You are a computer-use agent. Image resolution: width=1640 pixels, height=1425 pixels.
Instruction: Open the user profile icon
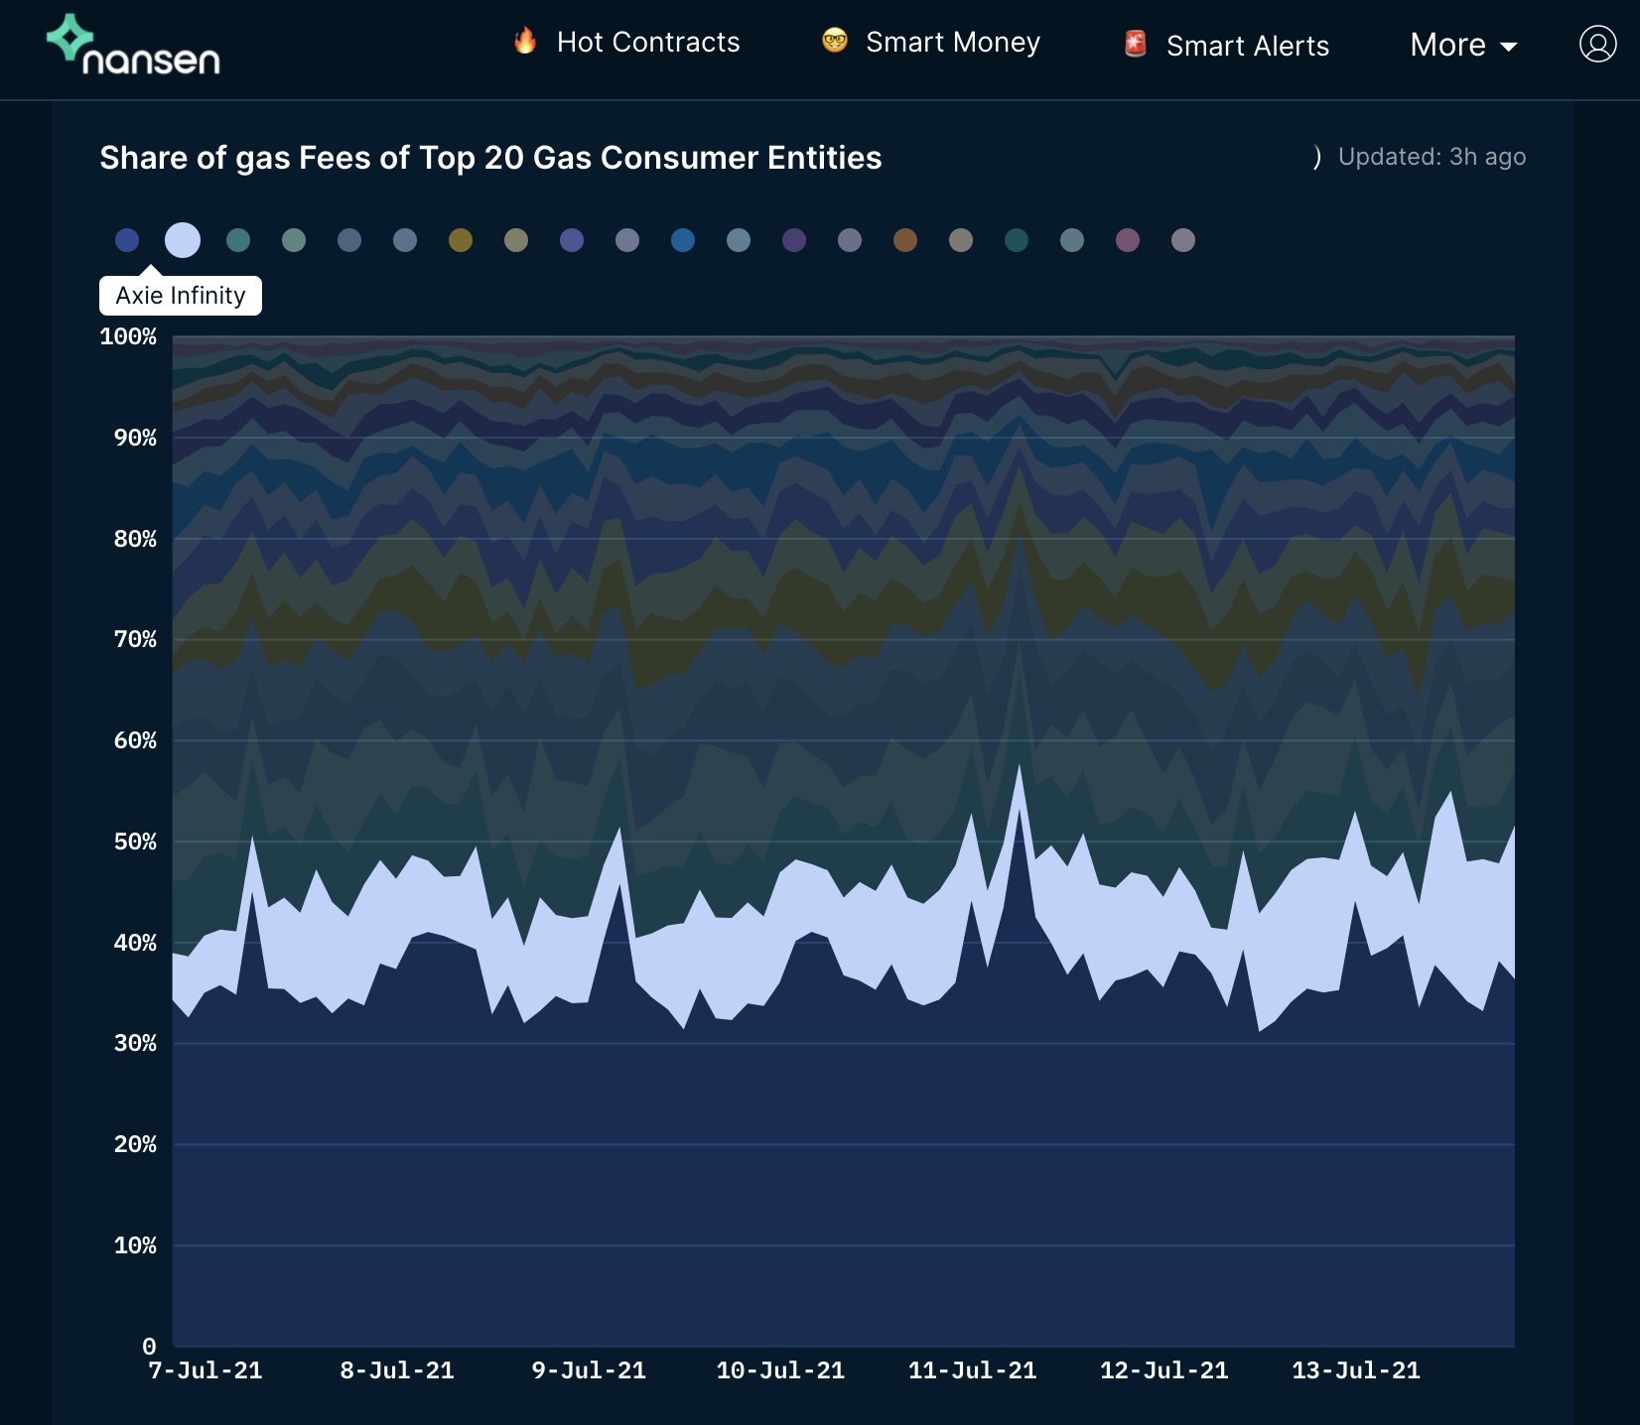(1597, 44)
